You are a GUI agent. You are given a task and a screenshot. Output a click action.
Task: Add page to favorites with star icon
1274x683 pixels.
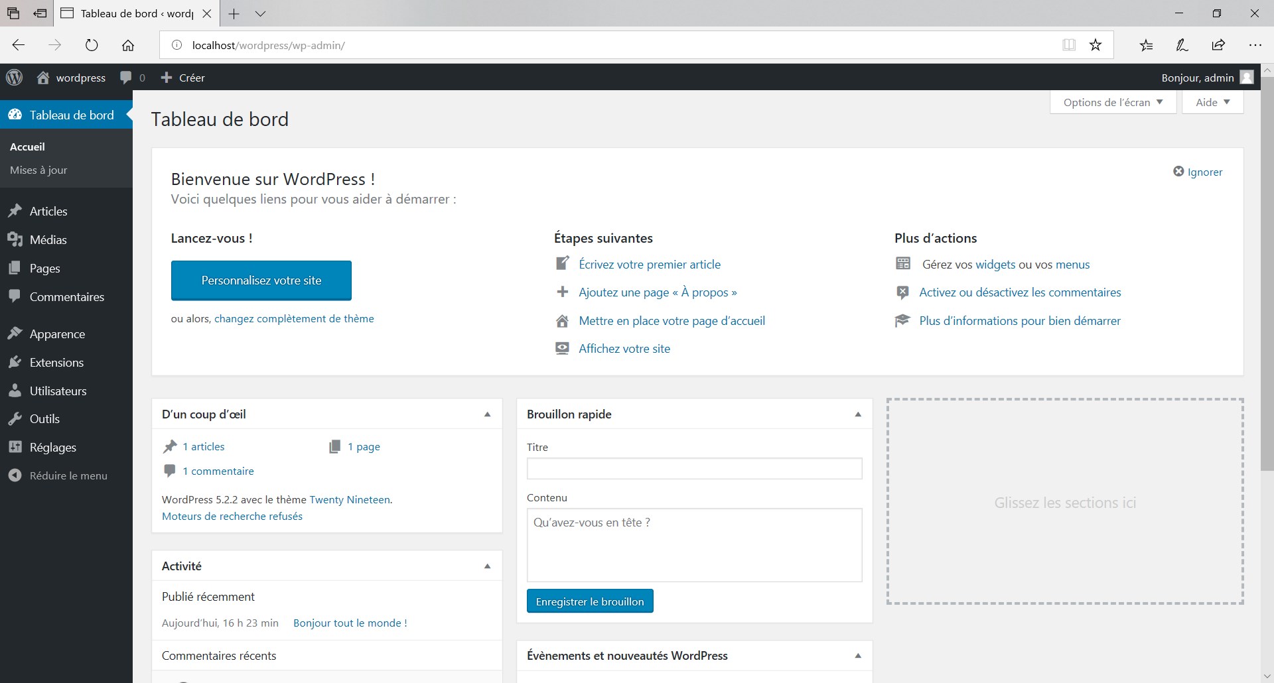[x=1096, y=45]
